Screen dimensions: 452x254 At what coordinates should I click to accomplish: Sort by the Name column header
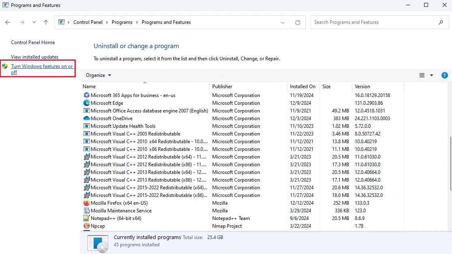pos(145,87)
